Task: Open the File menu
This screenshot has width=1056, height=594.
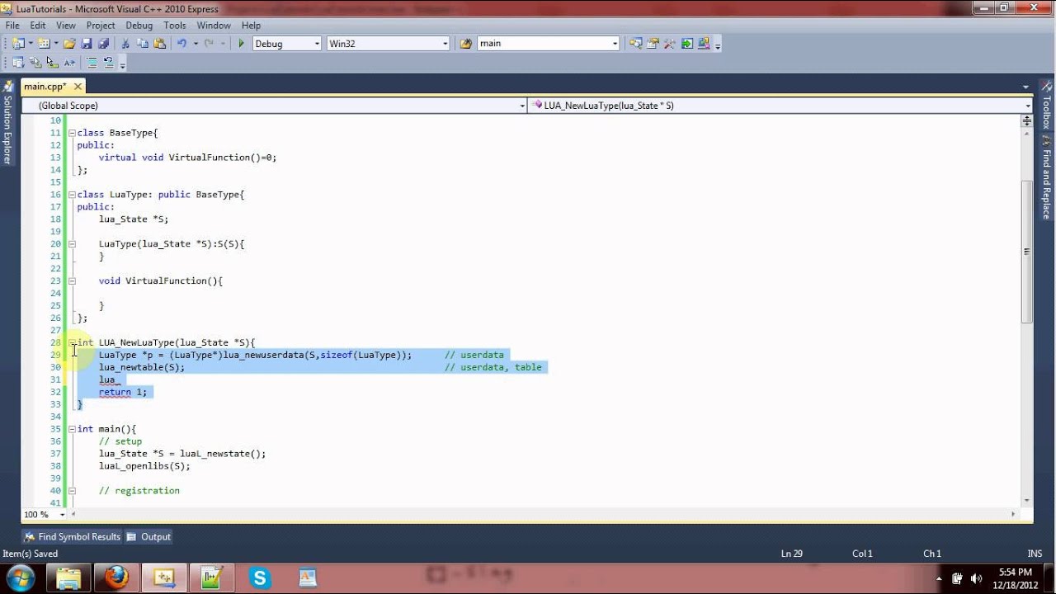Action: tap(12, 26)
